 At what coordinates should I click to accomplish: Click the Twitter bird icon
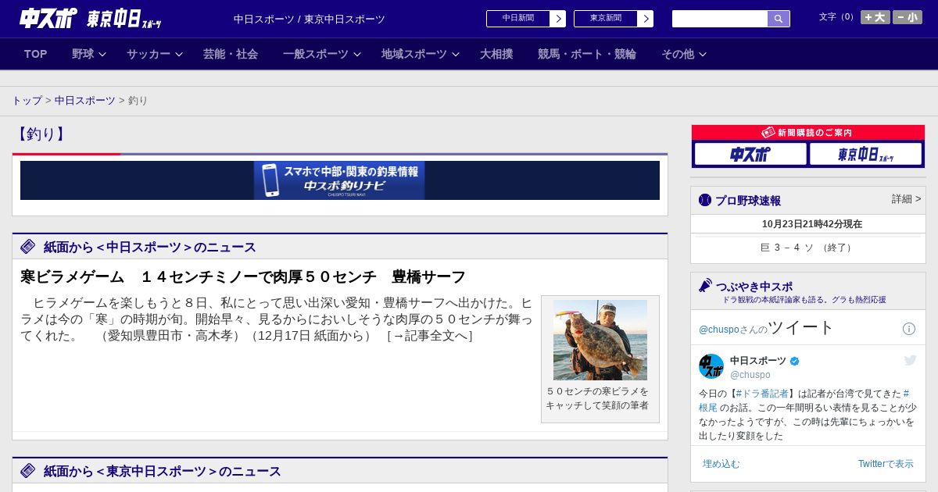[x=910, y=360]
